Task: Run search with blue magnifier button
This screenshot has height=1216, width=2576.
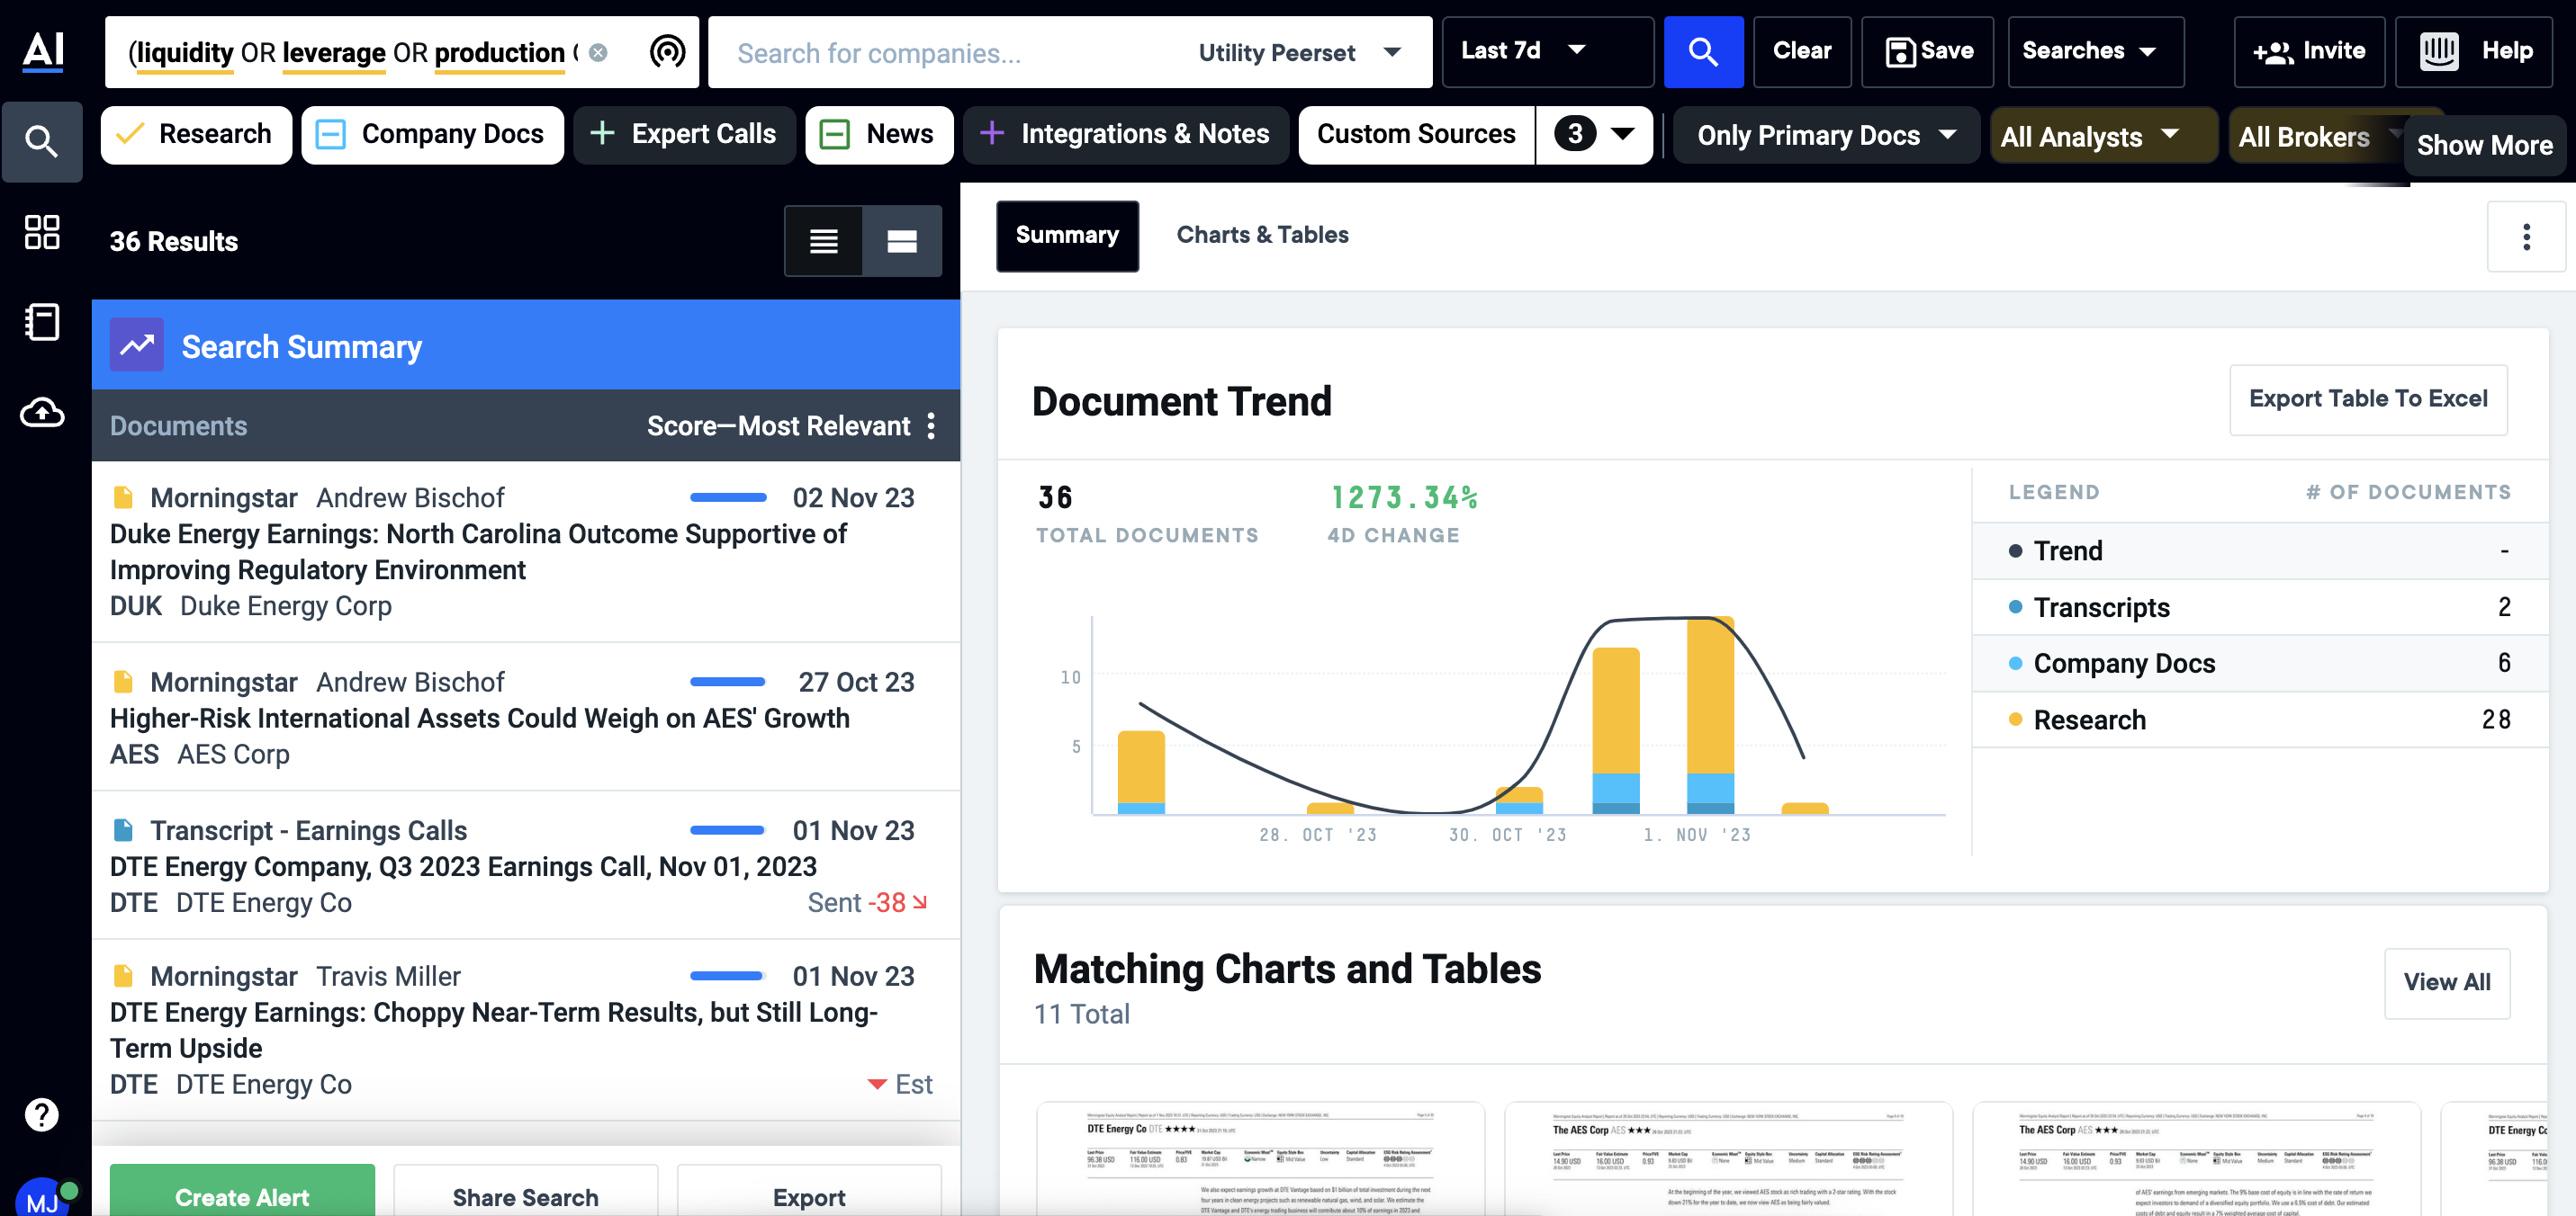Action: tap(1702, 51)
